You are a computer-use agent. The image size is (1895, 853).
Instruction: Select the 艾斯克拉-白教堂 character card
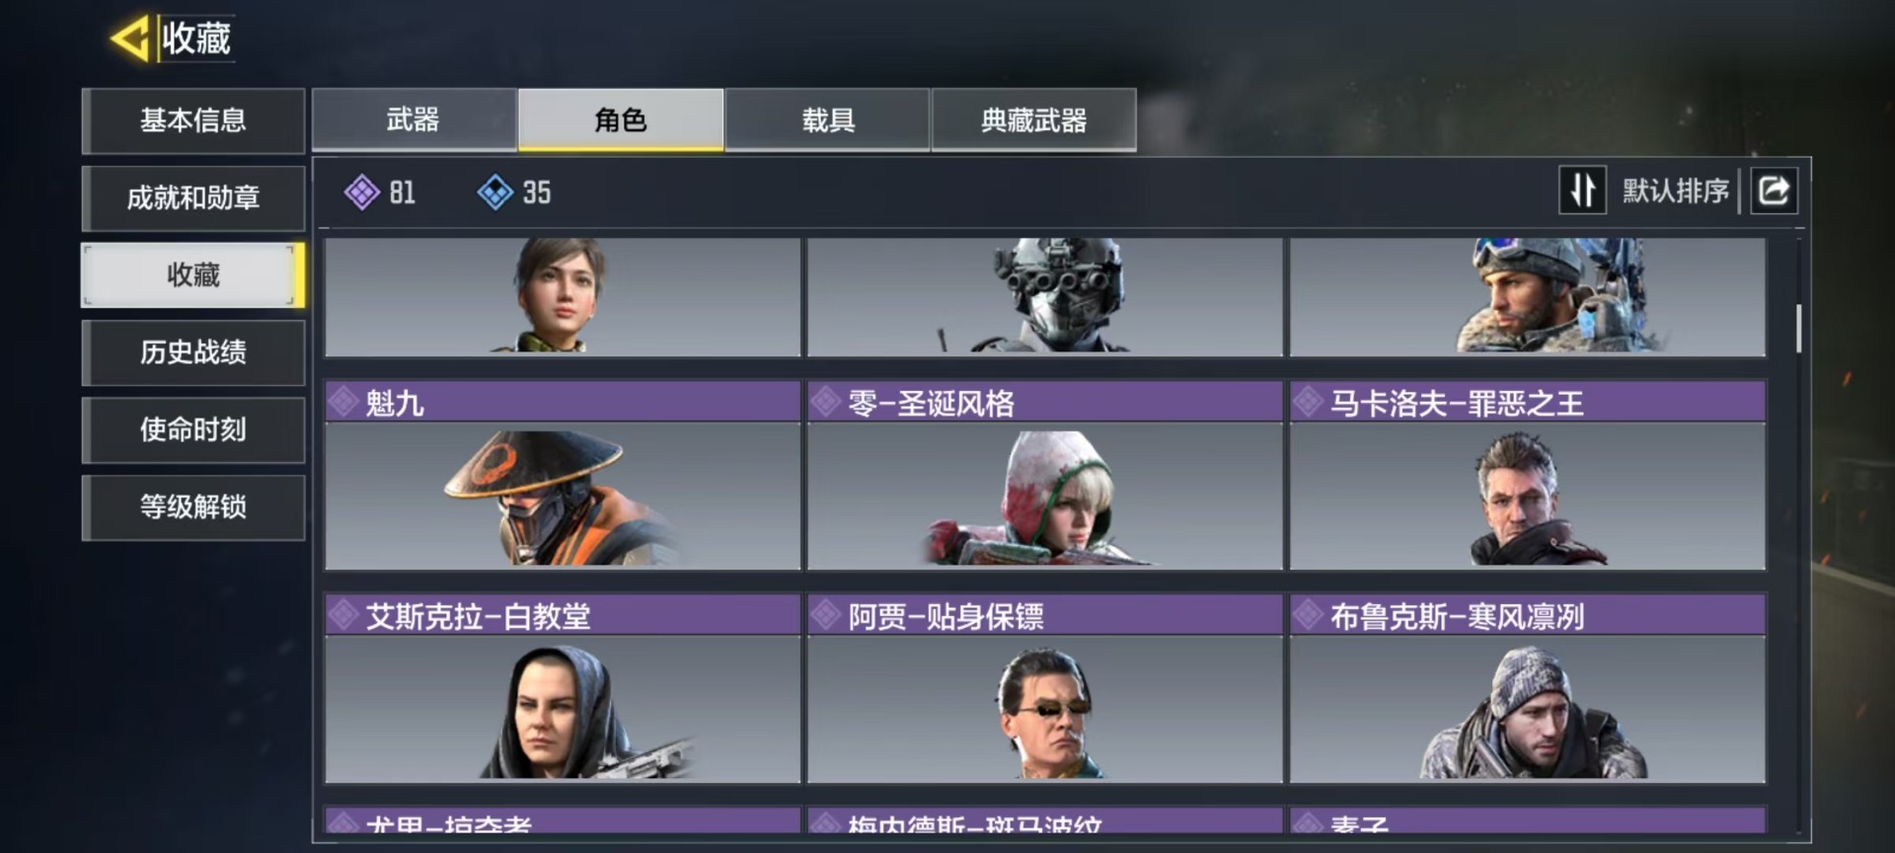tap(563, 688)
